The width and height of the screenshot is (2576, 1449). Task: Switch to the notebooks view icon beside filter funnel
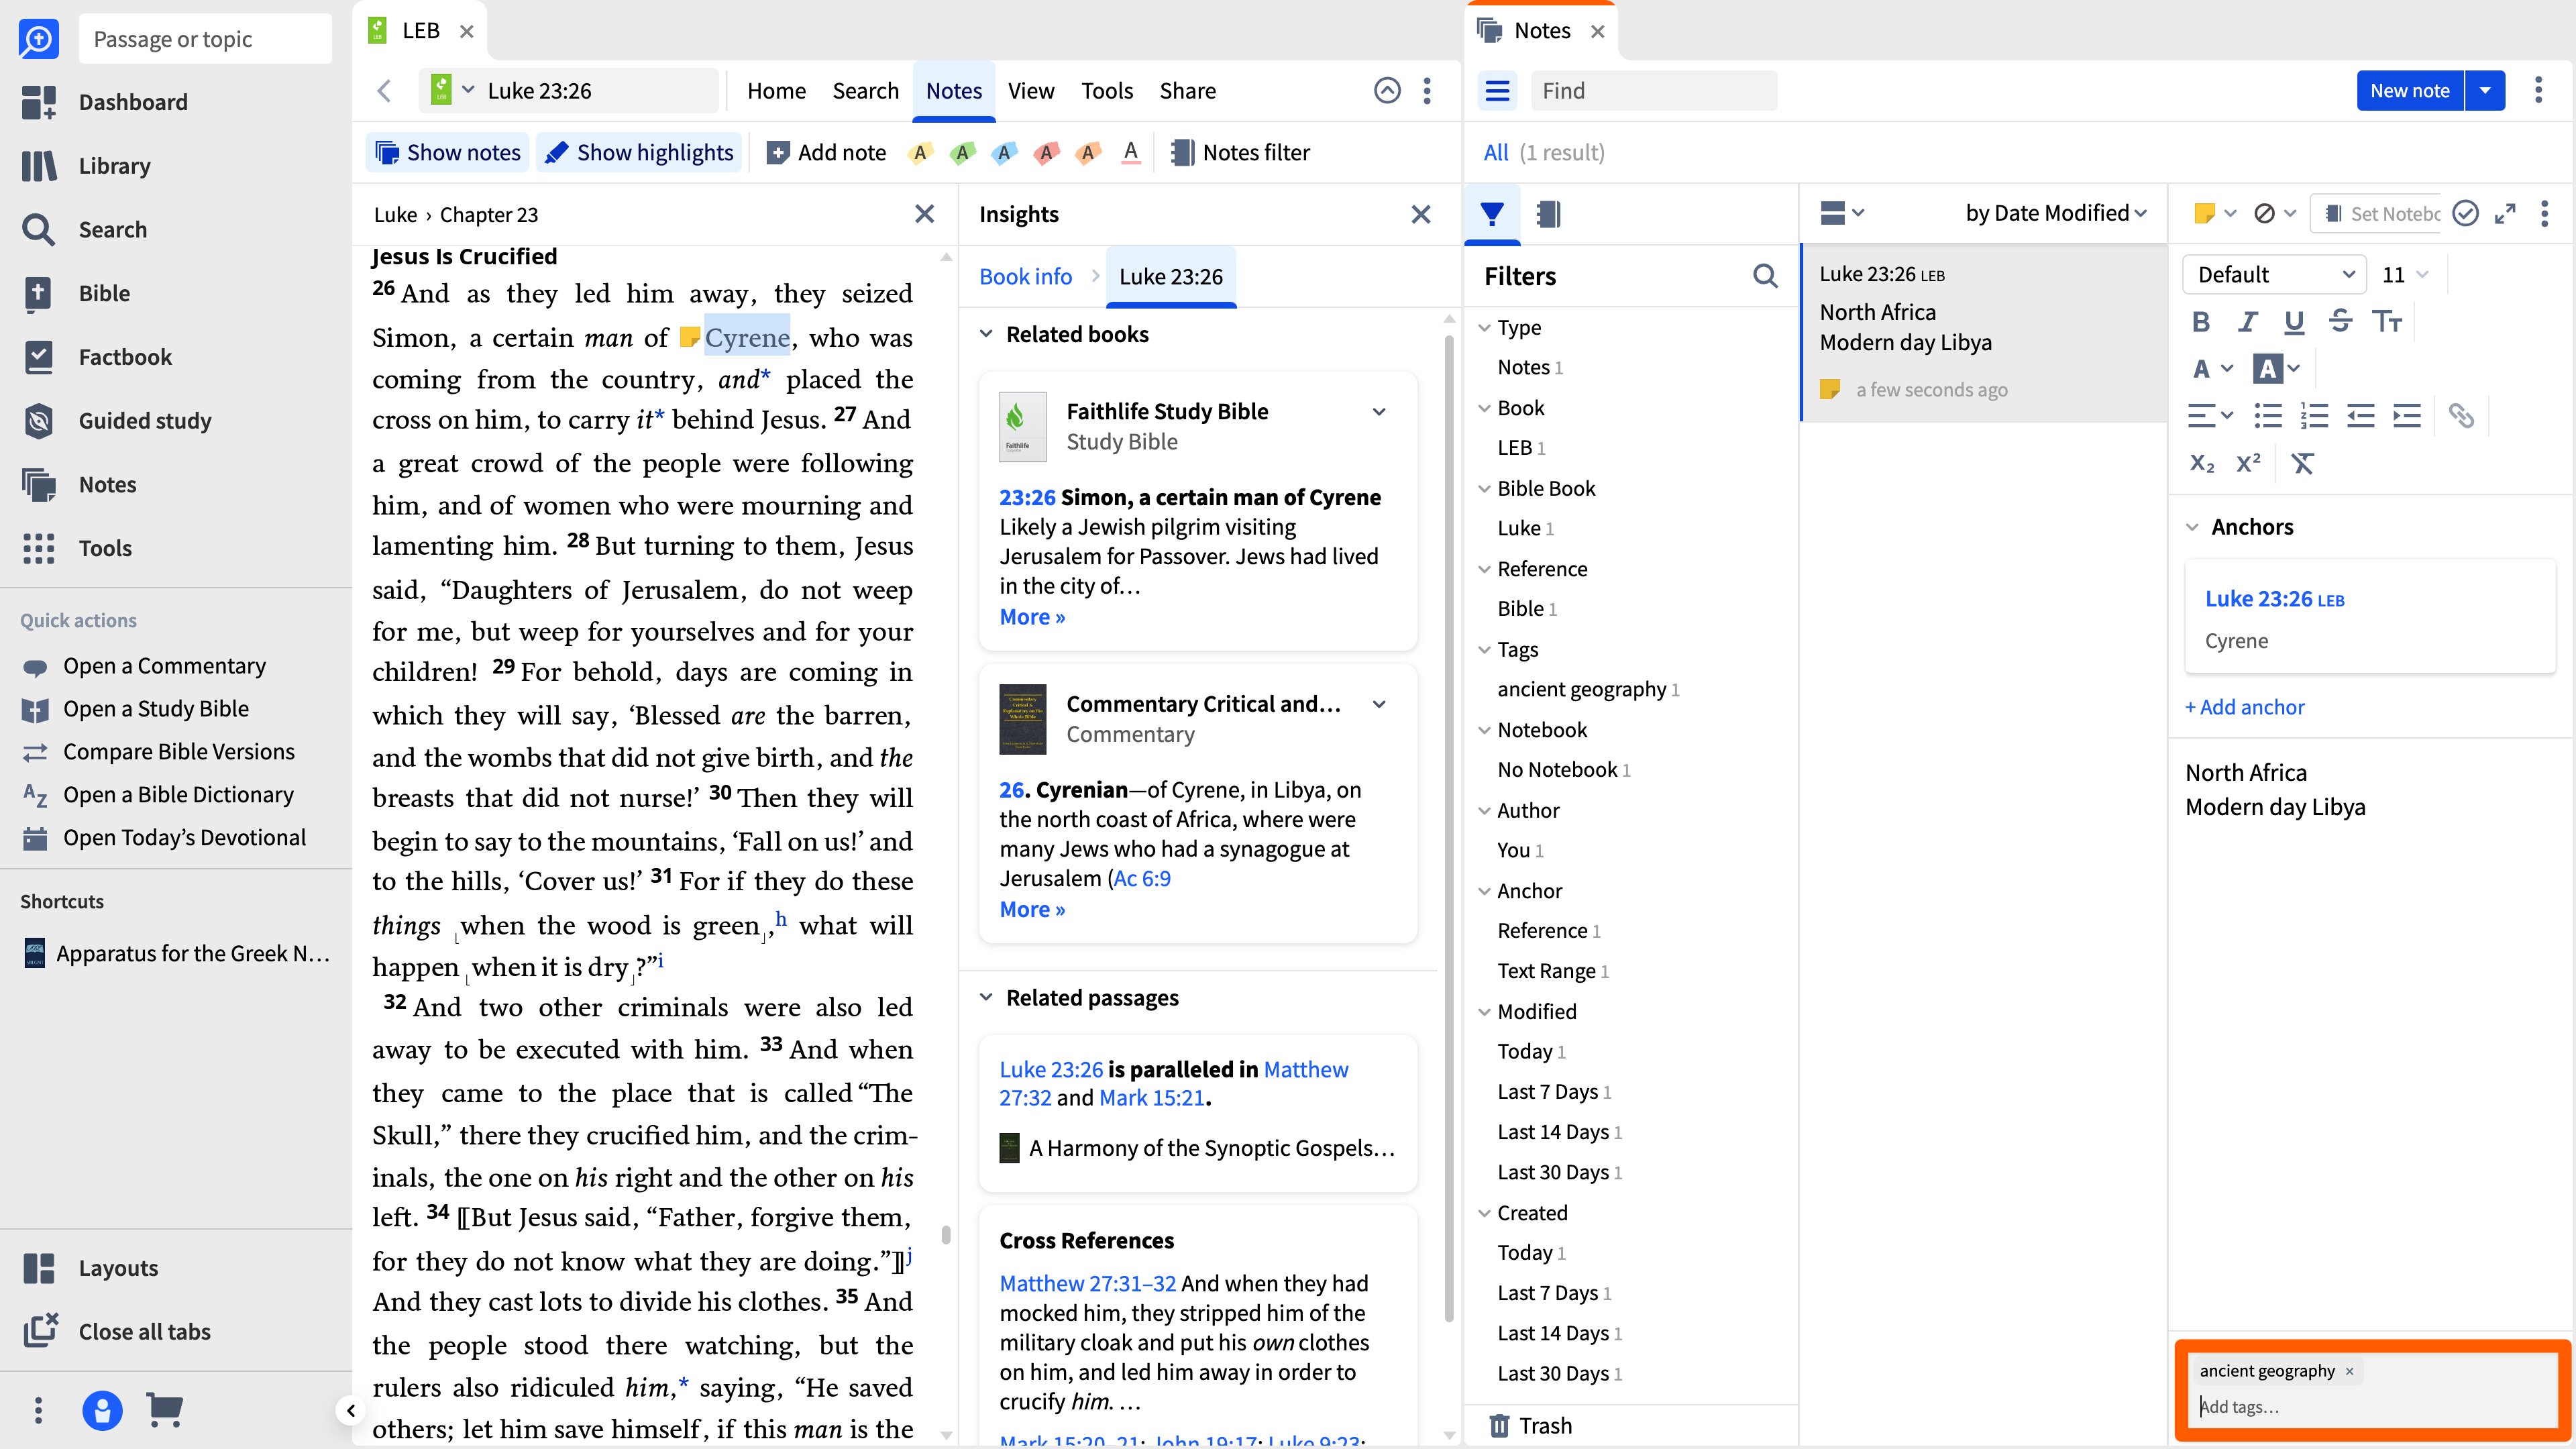click(x=1547, y=214)
